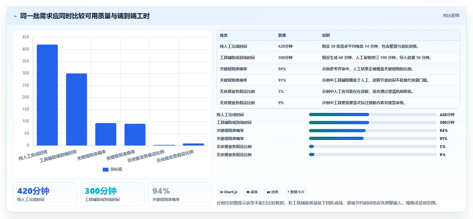473x219 pixels.
Task: Click the 维度 table column header
Action: (x=224, y=35)
